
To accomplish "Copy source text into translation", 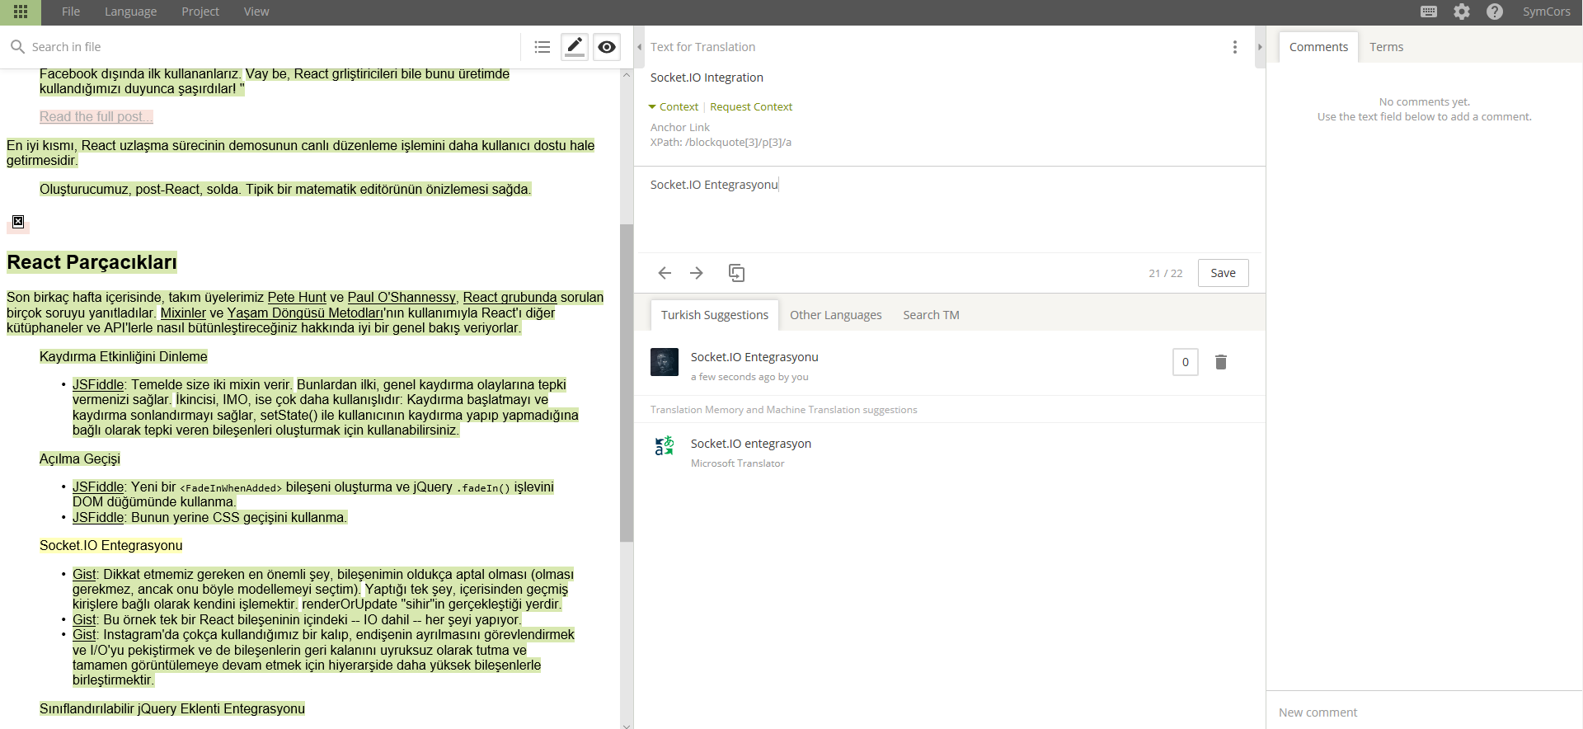I will point(736,273).
